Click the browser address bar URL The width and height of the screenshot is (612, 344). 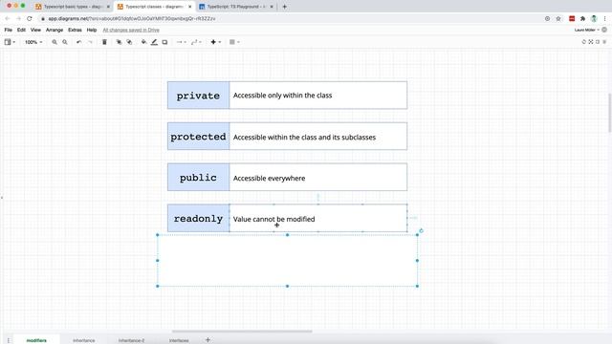pos(132,18)
